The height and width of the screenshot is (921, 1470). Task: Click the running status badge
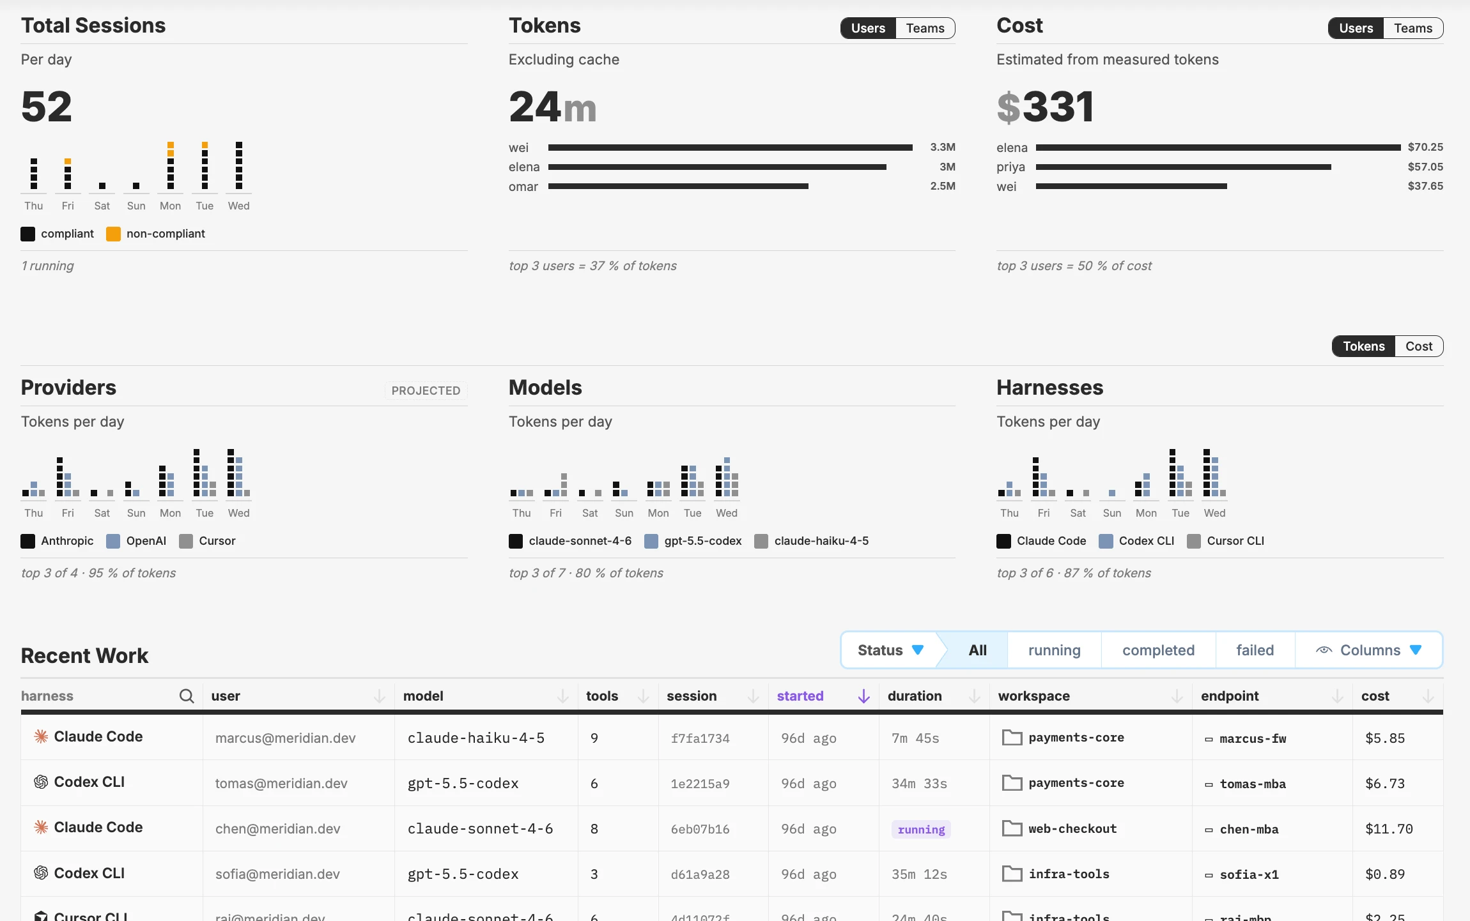click(x=921, y=829)
